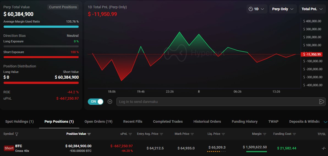Click the Position Distribution red bar
The image size is (328, 156).
(x=41, y=83)
